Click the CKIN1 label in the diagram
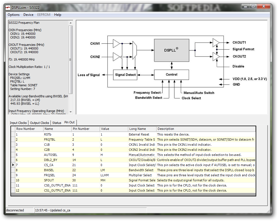 (95, 44)
